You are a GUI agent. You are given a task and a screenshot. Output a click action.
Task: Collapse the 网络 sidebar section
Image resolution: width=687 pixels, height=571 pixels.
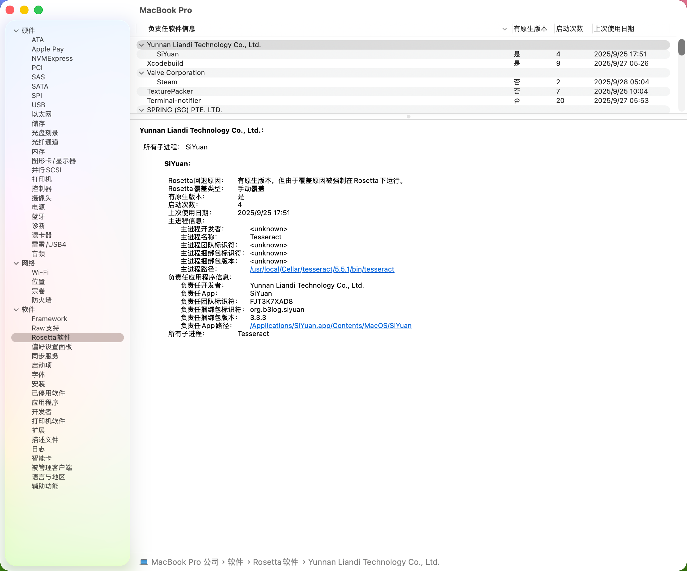coord(16,263)
